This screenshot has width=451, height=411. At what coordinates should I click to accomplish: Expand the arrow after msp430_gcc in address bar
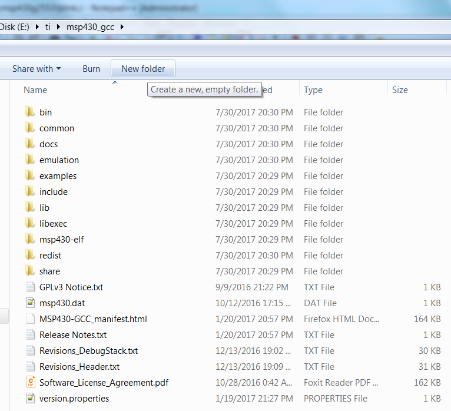pos(121,27)
